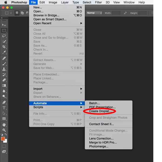Select the Gradient tool
The height and width of the screenshot is (162, 162).
4,86
